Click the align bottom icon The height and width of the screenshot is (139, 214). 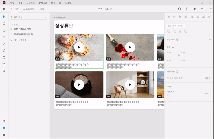[180, 17]
